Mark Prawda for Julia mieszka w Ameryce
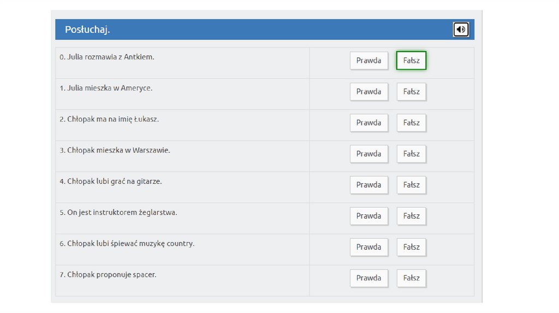559x313 pixels. tap(368, 92)
